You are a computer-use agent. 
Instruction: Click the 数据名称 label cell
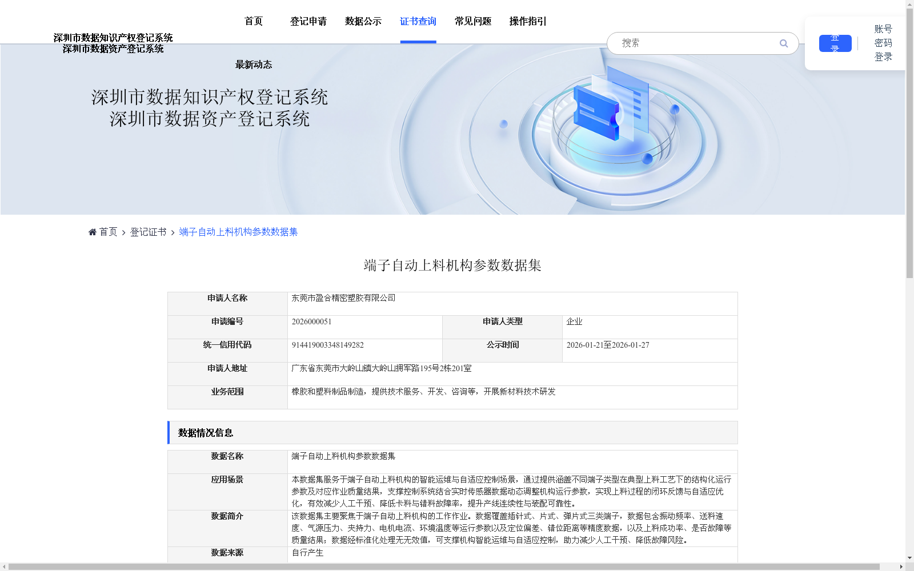coord(227,462)
